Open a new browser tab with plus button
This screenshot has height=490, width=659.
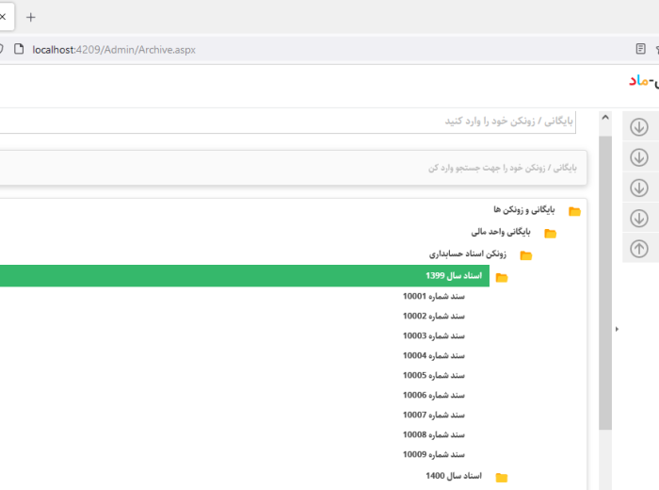(30, 17)
